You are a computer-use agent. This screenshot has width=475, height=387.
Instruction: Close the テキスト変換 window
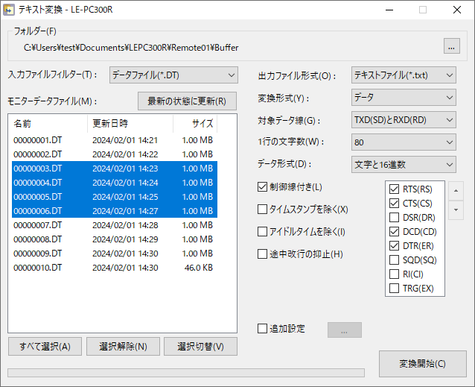(458, 10)
